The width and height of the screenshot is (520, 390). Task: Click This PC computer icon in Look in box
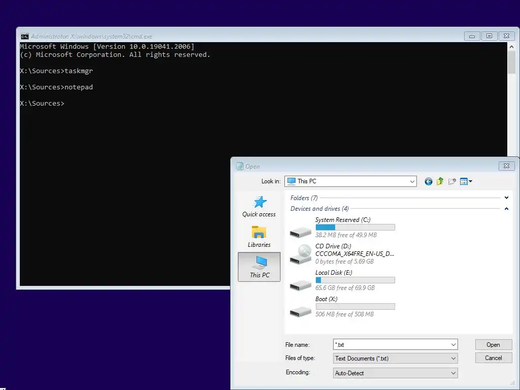291,181
